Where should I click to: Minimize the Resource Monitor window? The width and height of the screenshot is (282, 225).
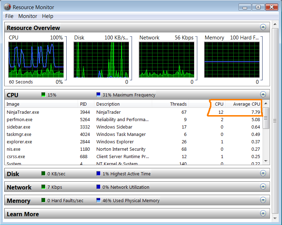pyautogui.click(x=245, y=7)
